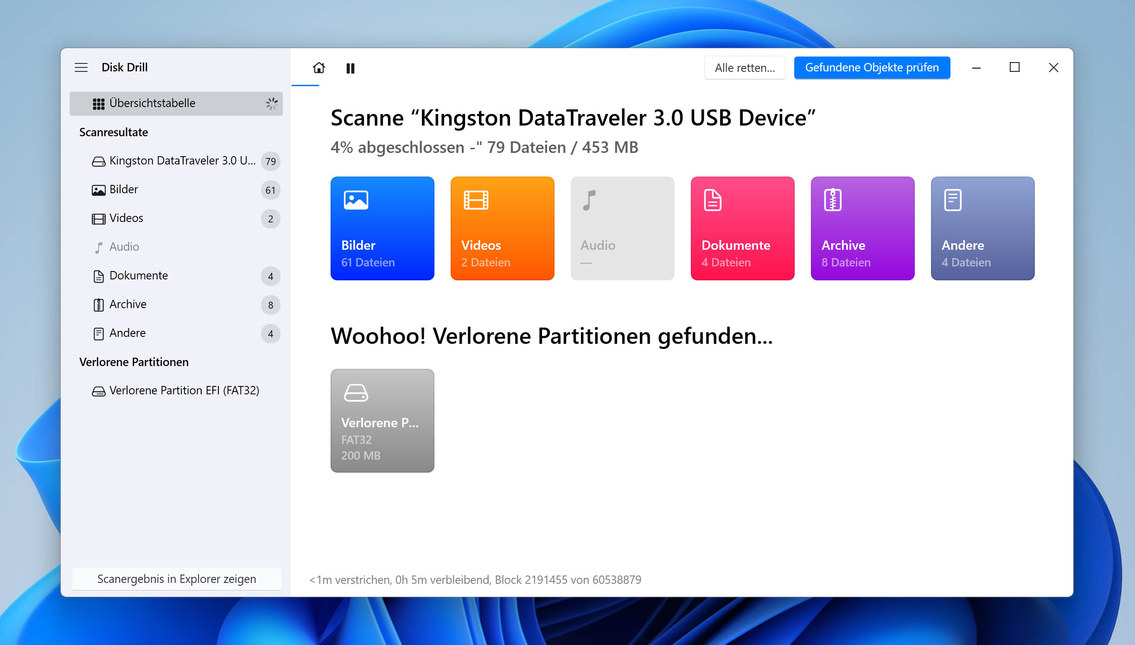
Task: Click the drive icon beside Kingston DataTraveler
Action: (x=99, y=162)
